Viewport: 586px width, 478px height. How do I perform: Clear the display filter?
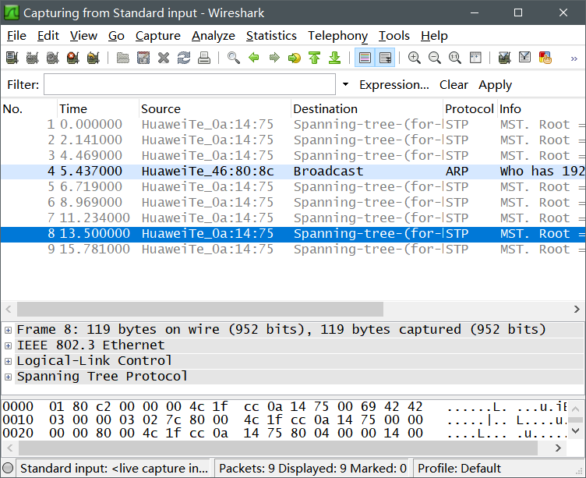pos(454,84)
